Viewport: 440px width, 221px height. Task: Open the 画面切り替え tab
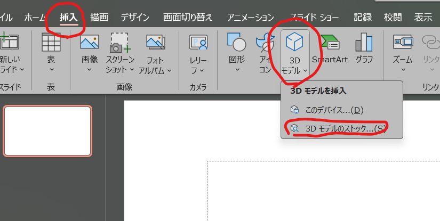(x=188, y=18)
